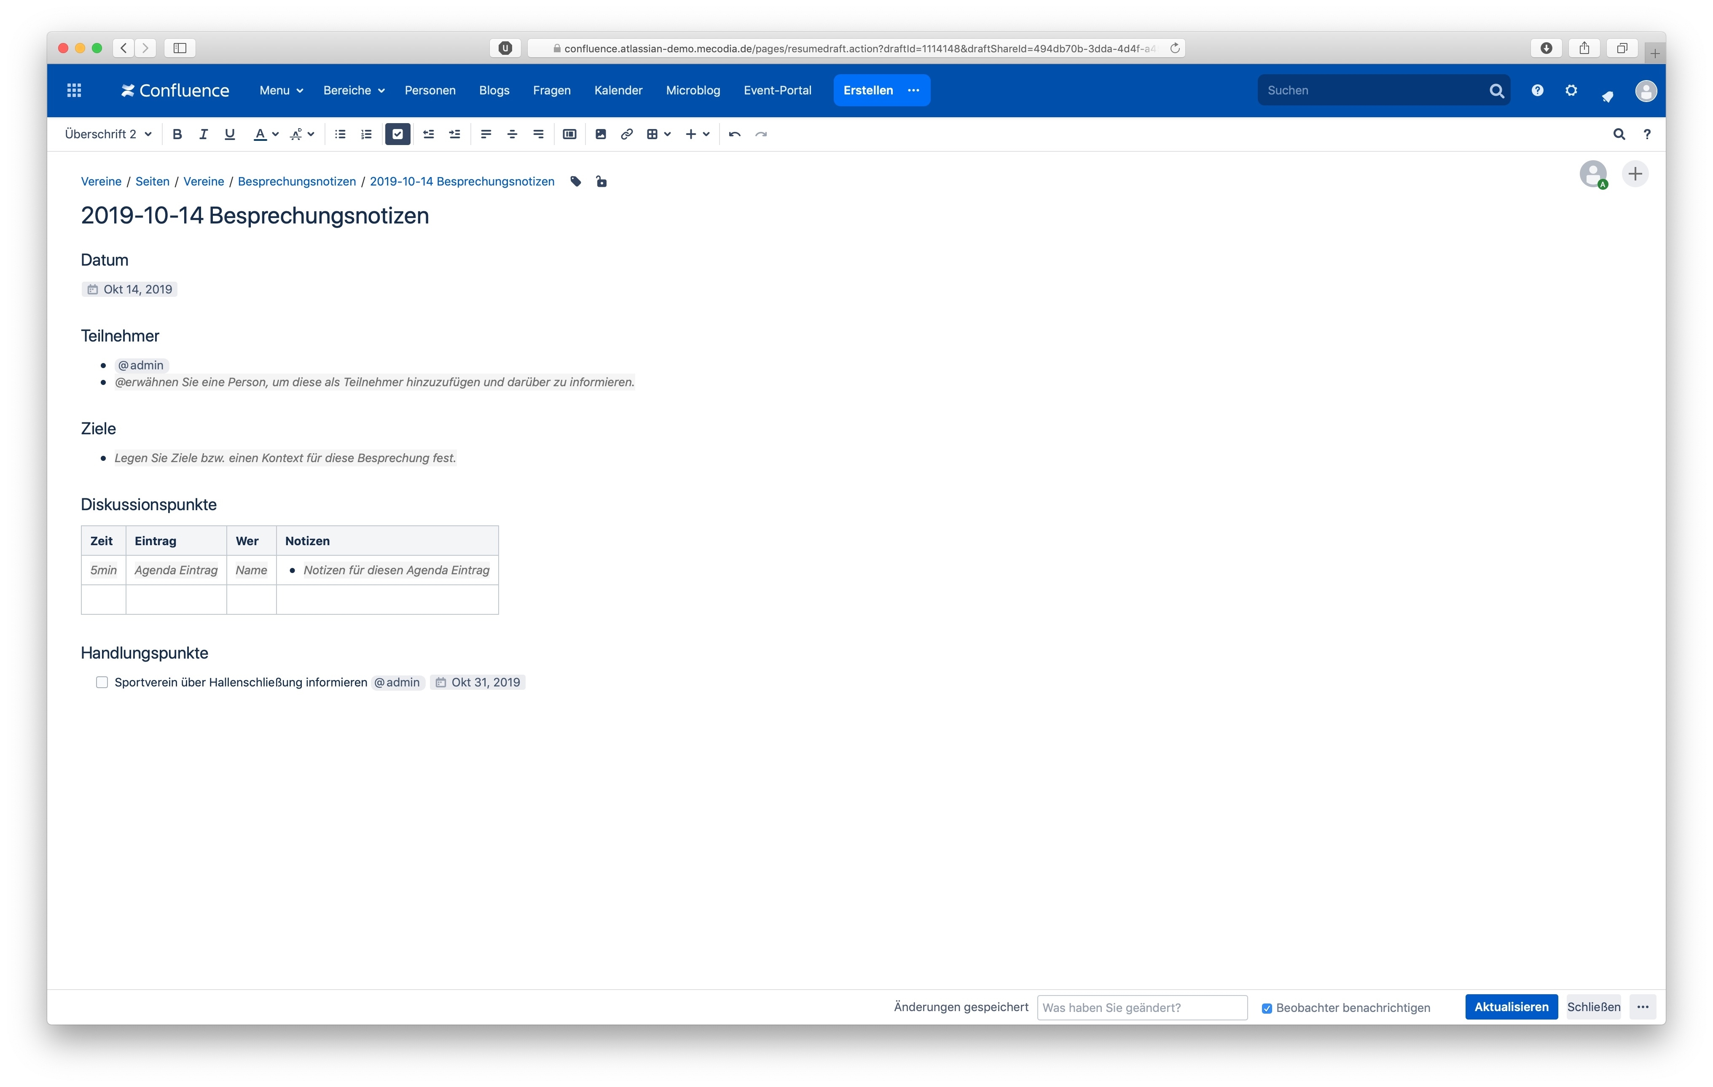Toggle bold formatting in editor toolbar
This screenshot has width=1713, height=1087.
click(x=177, y=134)
